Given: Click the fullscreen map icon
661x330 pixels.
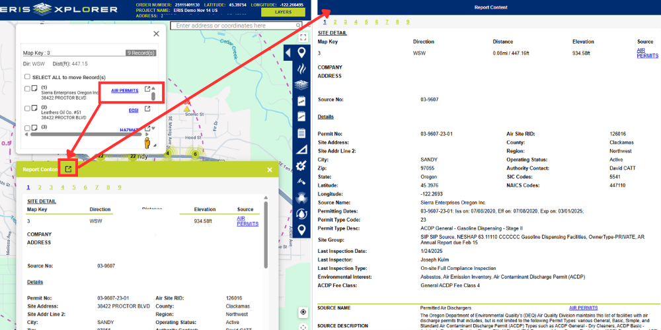Looking at the screenshot, I should 303,38.
